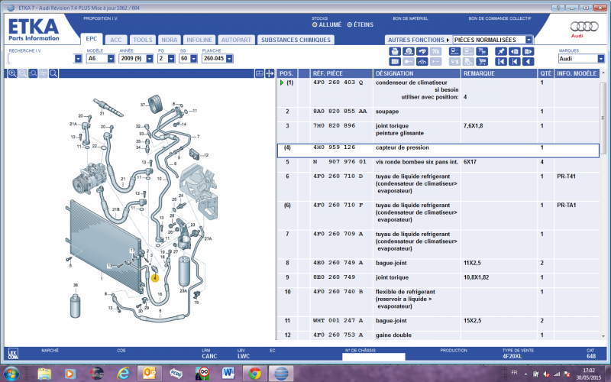Open Google Chrome from the taskbar

(x=254, y=373)
